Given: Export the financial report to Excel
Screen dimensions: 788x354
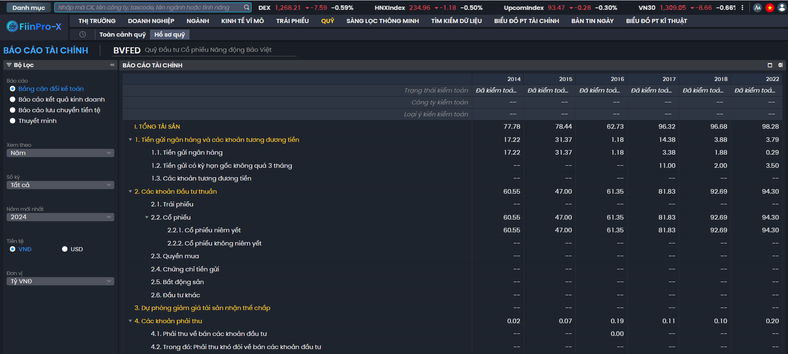Looking at the screenshot, I should pyautogui.click(x=780, y=65).
